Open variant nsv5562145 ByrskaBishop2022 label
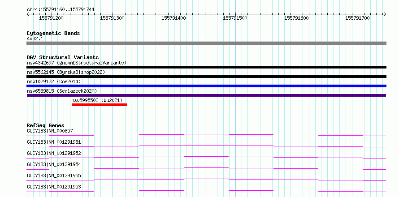 click(66, 72)
